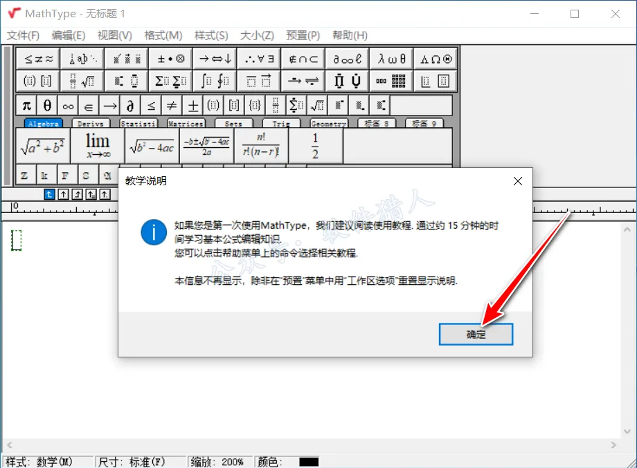Click the 样式: 数学(M) status entry
This screenshot has width=637, height=468.
[x=48, y=462]
